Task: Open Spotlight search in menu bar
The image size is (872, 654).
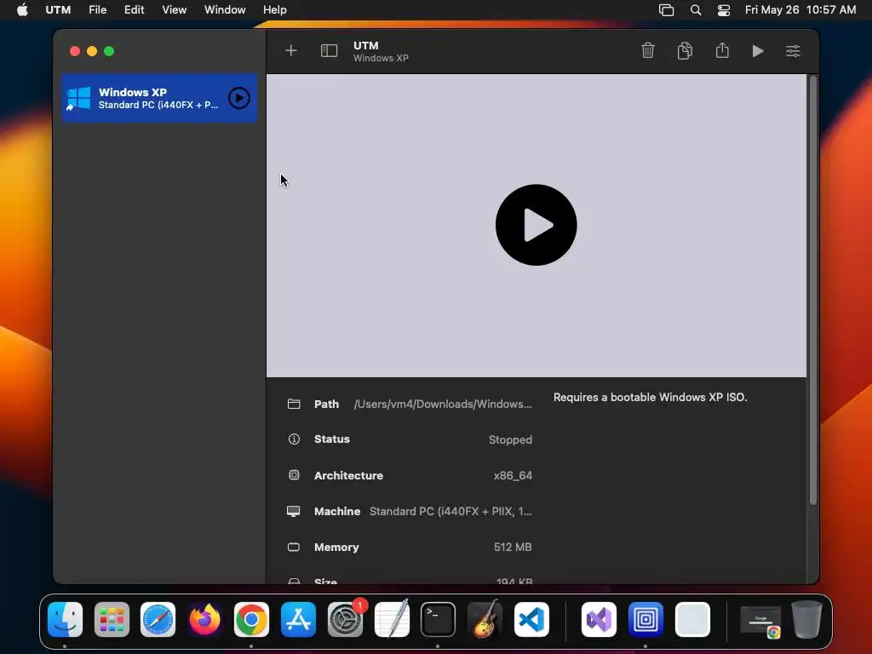Action: (695, 10)
